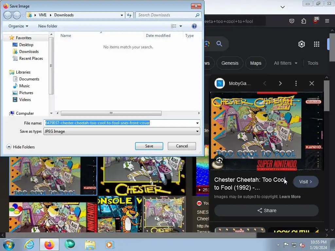Click the Back arrow in Save dialog

8,15
